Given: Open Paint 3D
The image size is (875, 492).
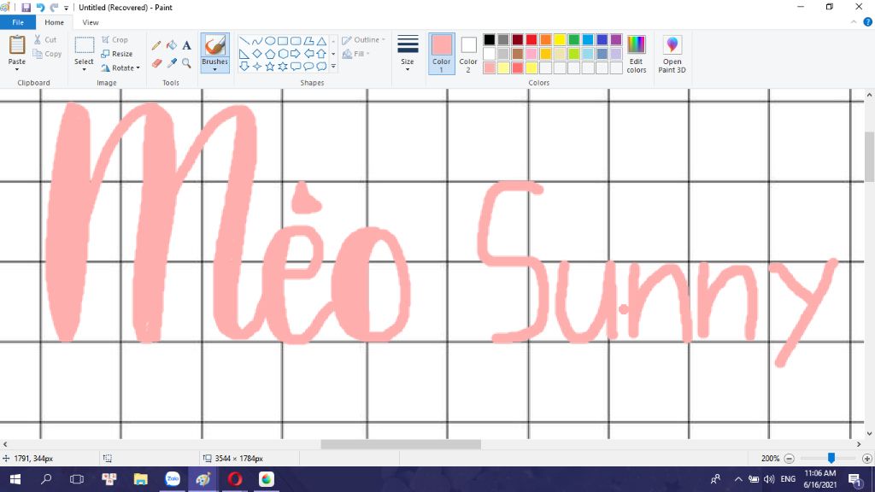Looking at the screenshot, I should pos(672,54).
